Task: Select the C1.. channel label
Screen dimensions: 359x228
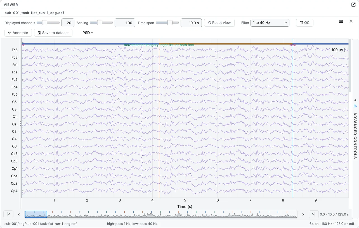Action: [x=15, y=117]
